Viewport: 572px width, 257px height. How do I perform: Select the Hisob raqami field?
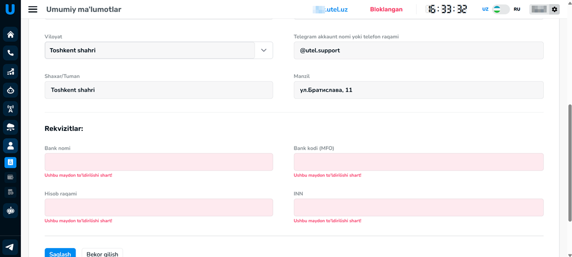tap(158, 208)
